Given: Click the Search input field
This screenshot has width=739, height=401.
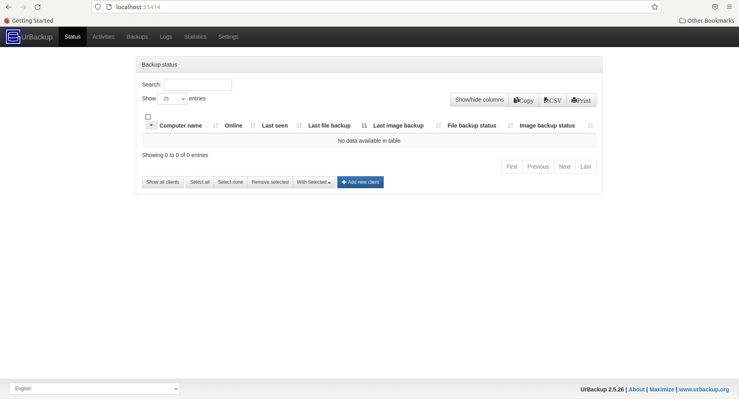Looking at the screenshot, I should [198, 85].
